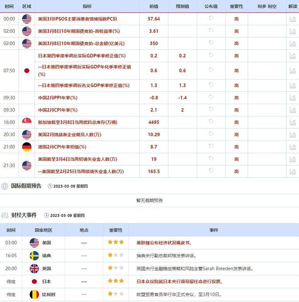The image size is (299, 302).
Task: Click the 公布值 column header
Action: tap(211, 6)
